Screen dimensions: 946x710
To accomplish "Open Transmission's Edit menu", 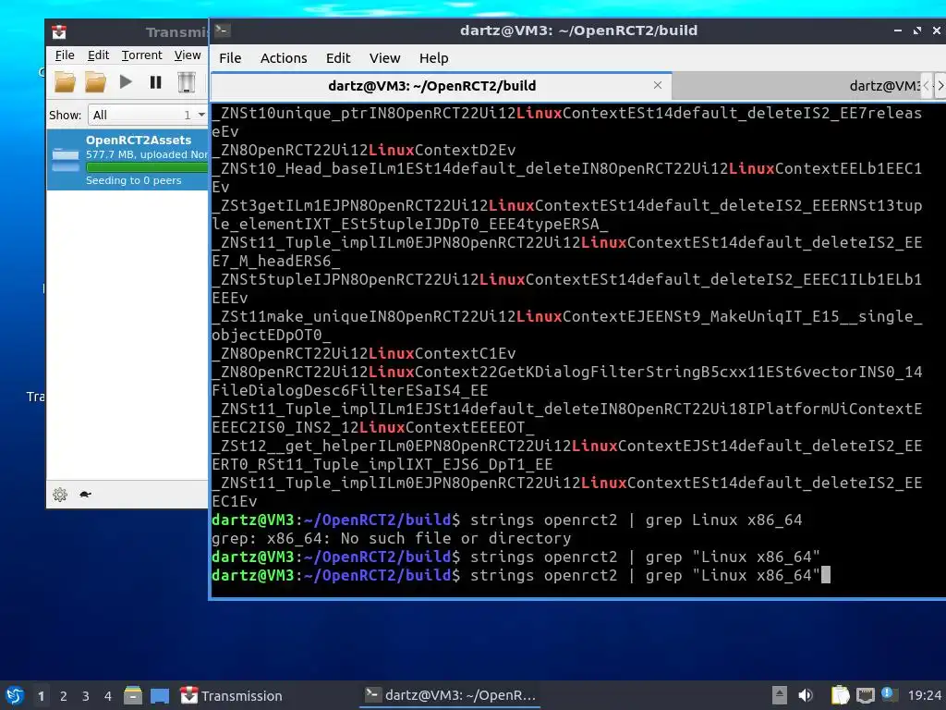I will (98, 55).
